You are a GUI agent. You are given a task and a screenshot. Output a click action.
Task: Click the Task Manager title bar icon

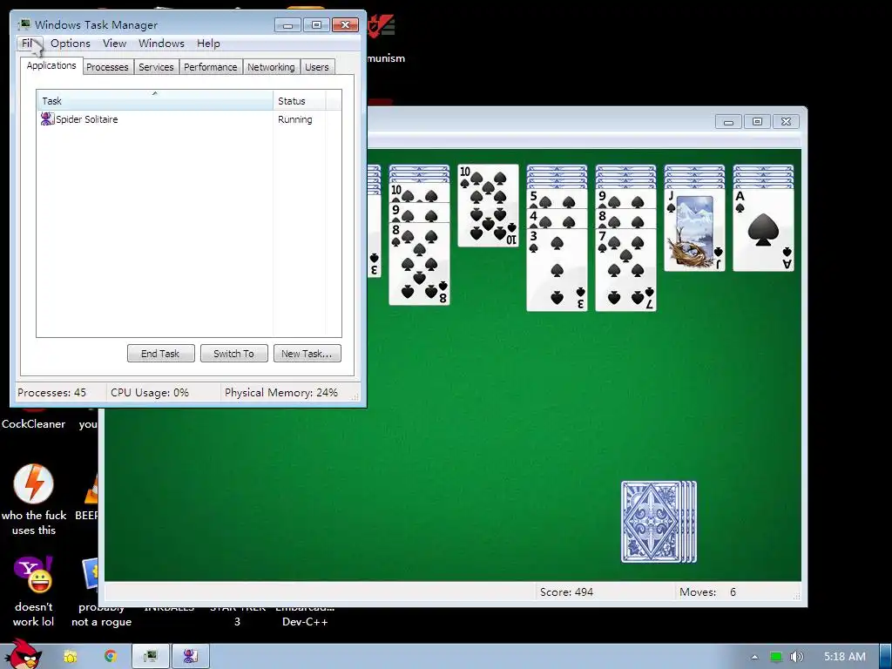point(24,24)
